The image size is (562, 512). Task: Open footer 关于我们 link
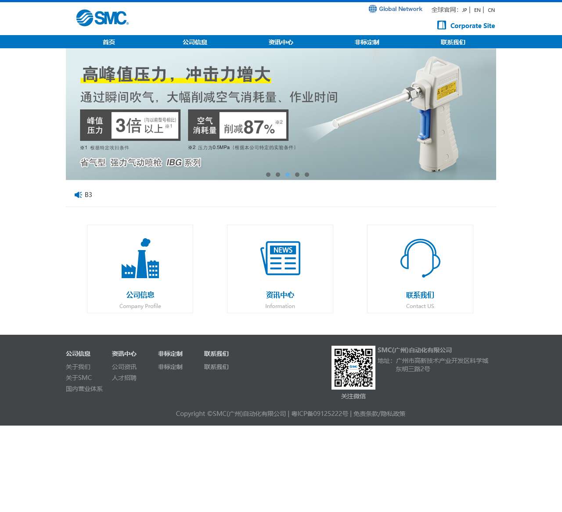click(78, 367)
